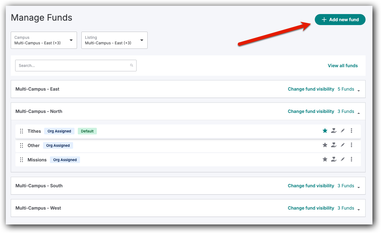
Task: Expand the Multi-Campus - West section arrow
Action: coord(359,210)
